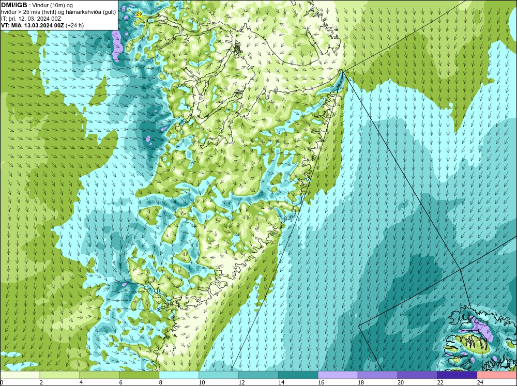Click the light cyan 8–10 m/s legend swatch
The height and width of the screenshot is (386, 517).
pos(179,375)
